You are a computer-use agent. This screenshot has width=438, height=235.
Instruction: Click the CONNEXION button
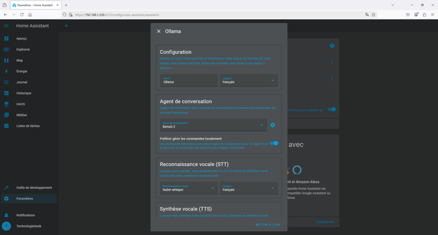[x=325, y=222]
